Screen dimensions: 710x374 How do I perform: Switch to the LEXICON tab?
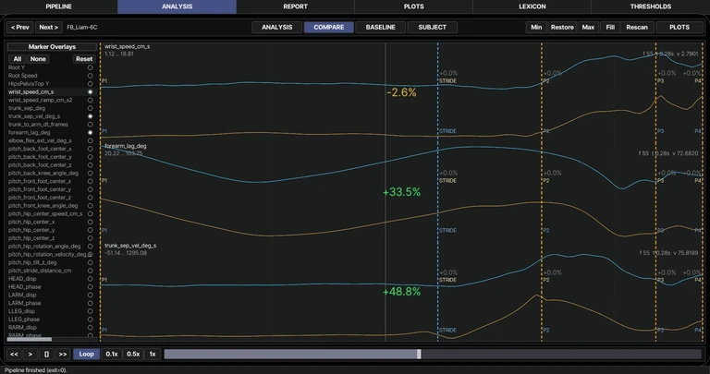[x=532, y=6]
